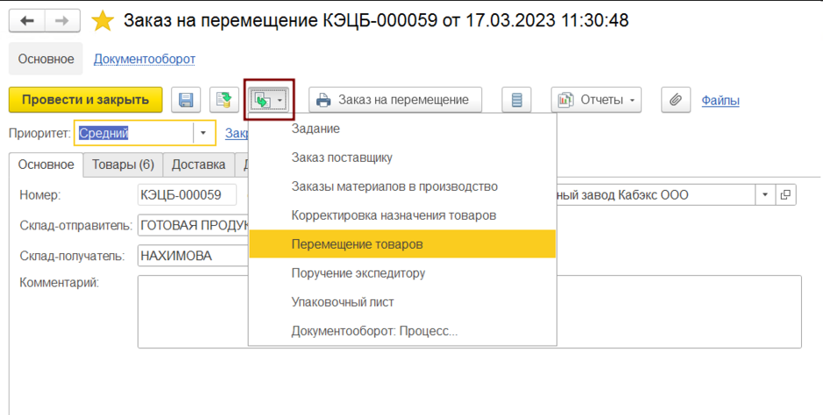Click the document structure list icon
823x415 pixels.
click(516, 100)
